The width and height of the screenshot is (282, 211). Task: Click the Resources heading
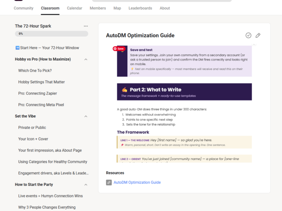tap(115, 173)
